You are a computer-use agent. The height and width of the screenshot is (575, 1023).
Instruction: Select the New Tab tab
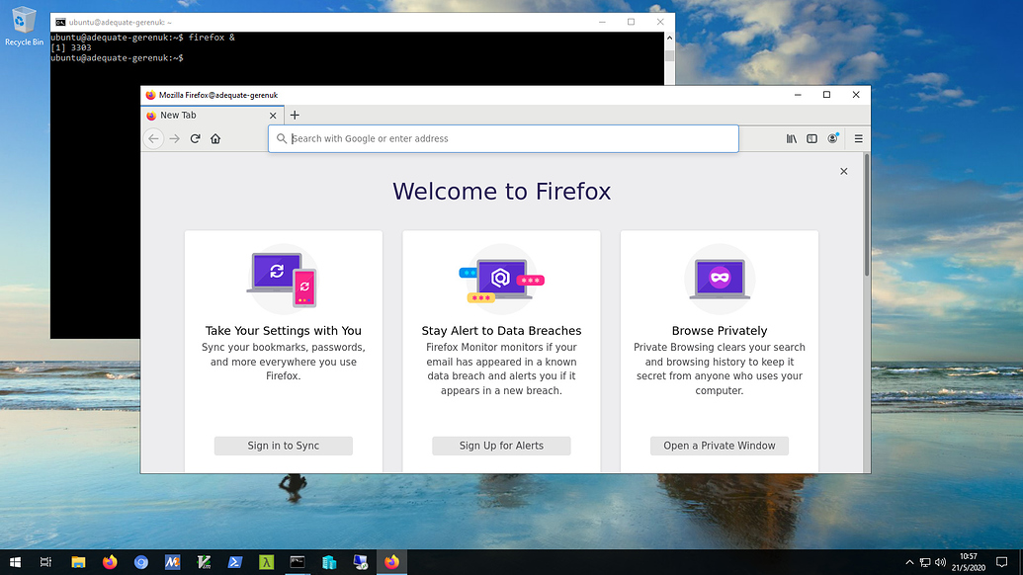pos(198,116)
